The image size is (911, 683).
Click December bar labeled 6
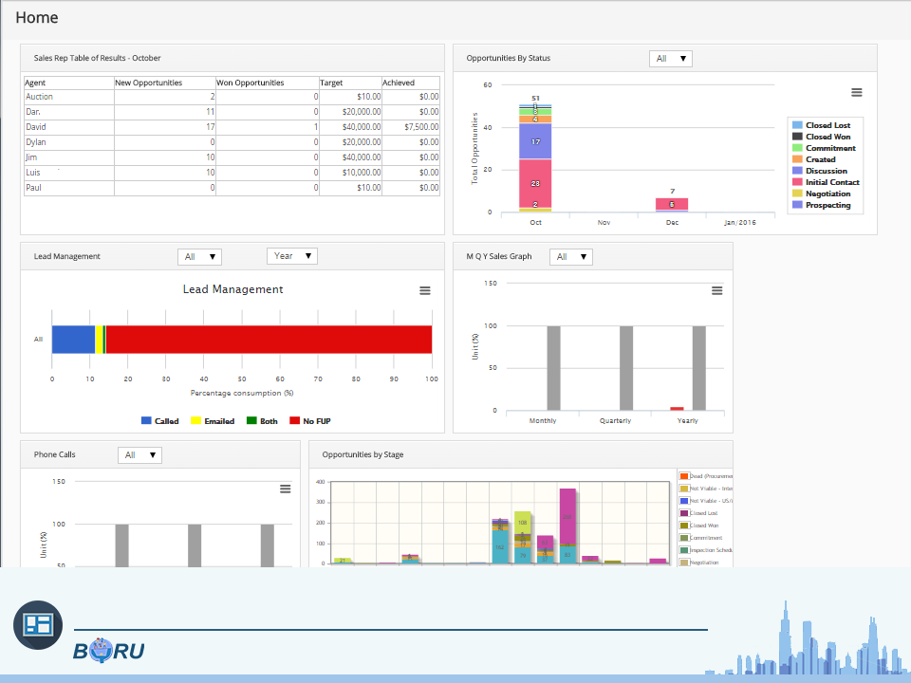672,204
